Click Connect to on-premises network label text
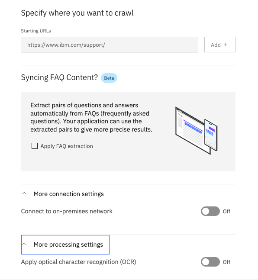This screenshot has height=280, width=258. 67,211
